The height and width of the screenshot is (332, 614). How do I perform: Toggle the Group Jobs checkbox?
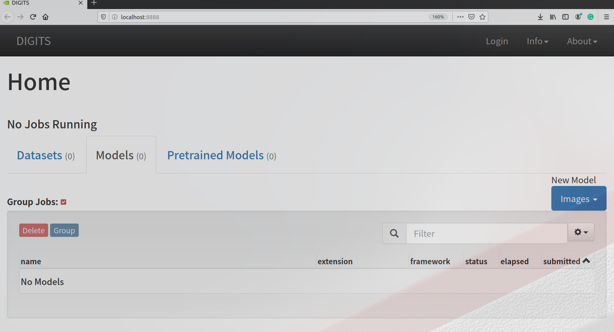pos(63,202)
